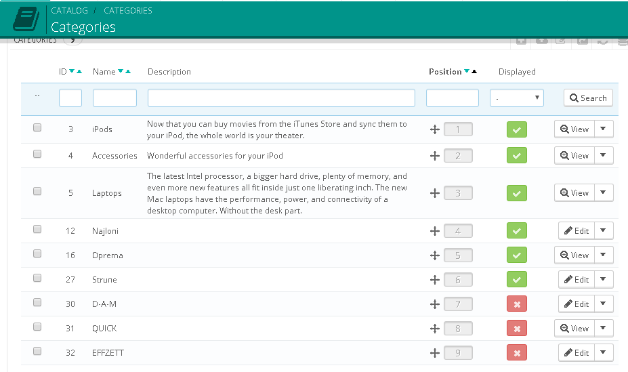Grab the move handle for QUICK row

click(x=435, y=329)
